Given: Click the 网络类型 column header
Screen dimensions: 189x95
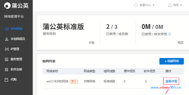Looking at the screenshot, I should 89,71.
